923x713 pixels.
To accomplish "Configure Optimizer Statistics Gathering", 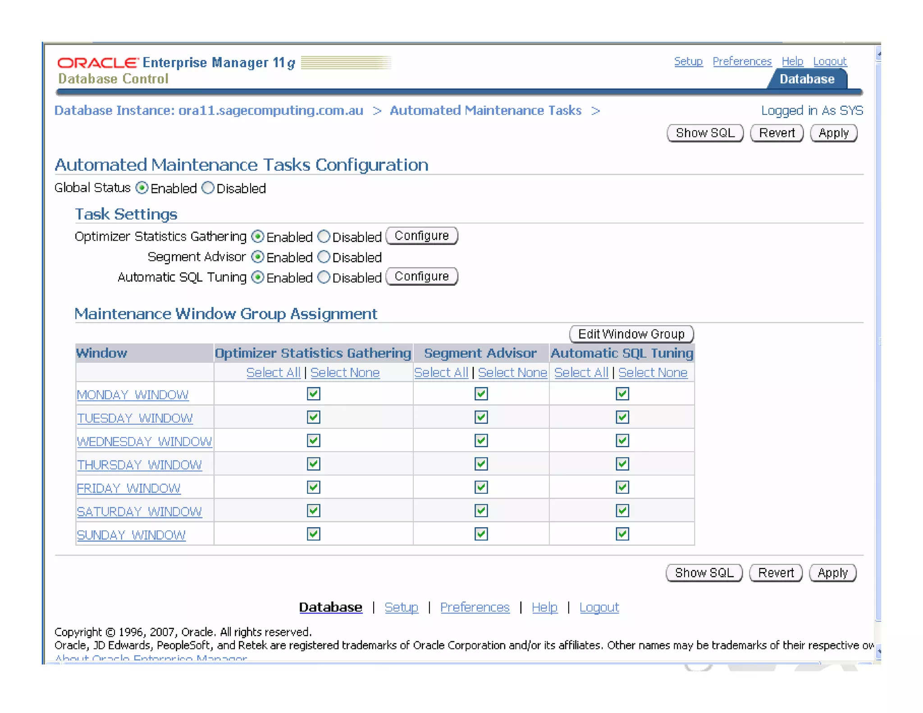I will (x=421, y=236).
